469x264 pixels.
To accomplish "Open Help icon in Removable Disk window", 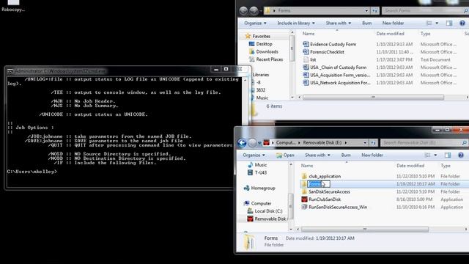I will [461, 155].
